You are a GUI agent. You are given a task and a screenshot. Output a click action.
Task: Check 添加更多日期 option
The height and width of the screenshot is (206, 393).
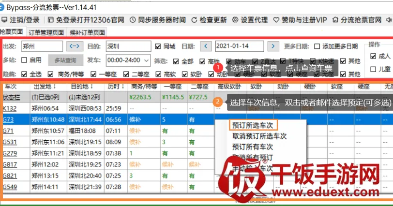click(x=317, y=46)
